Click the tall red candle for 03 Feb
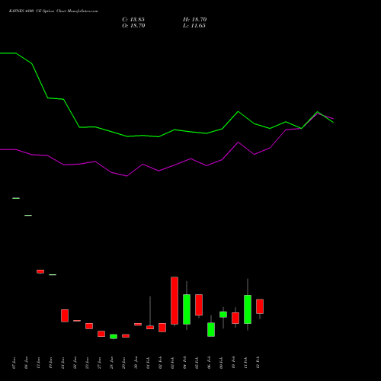The width and height of the screenshot is (381, 381). (x=174, y=300)
